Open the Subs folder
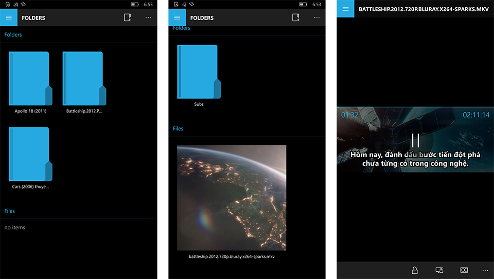The height and width of the screenshot is (279, 494). pos(199,76)
